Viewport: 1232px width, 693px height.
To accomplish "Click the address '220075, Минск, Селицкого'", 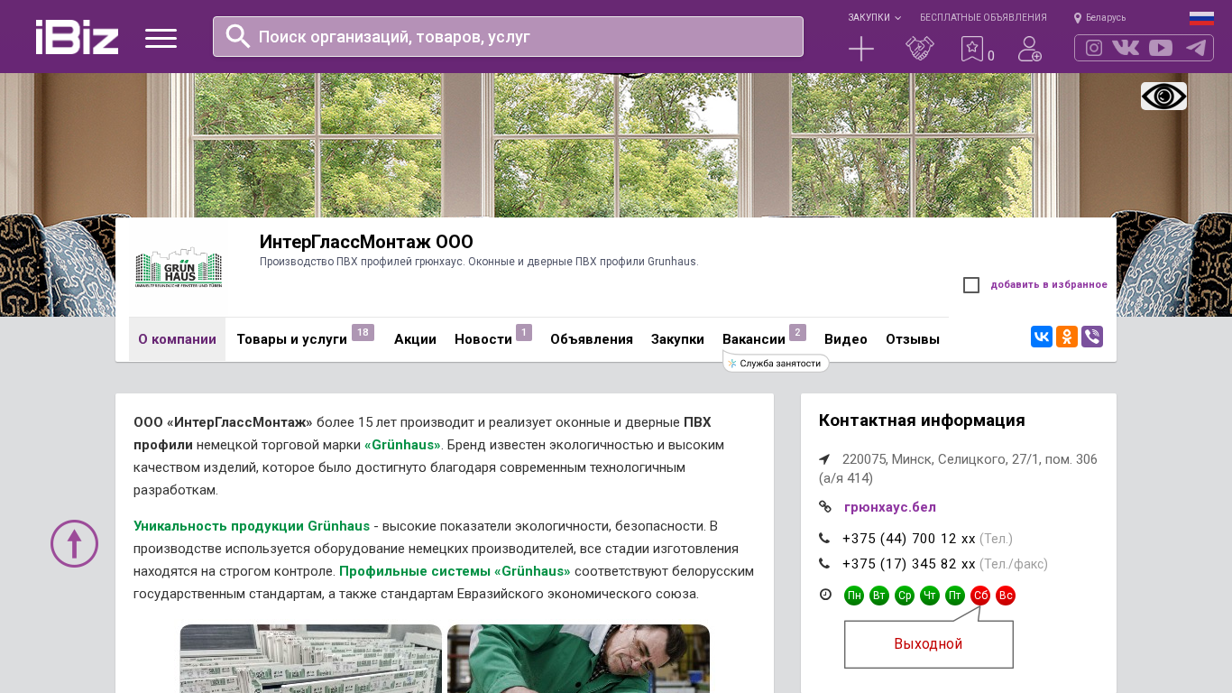I will 958,468.
